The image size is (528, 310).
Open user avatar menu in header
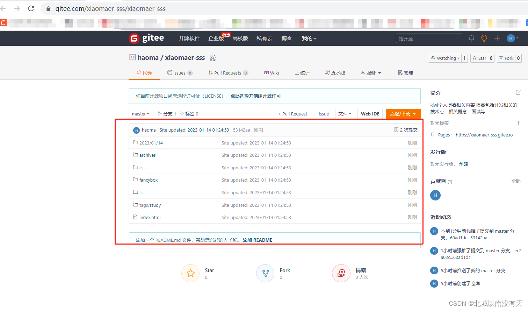[513, 38]
